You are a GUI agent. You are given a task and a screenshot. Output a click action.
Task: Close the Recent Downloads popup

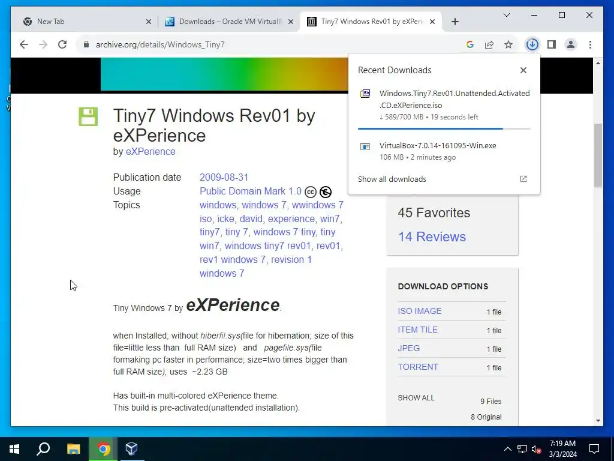523,70
